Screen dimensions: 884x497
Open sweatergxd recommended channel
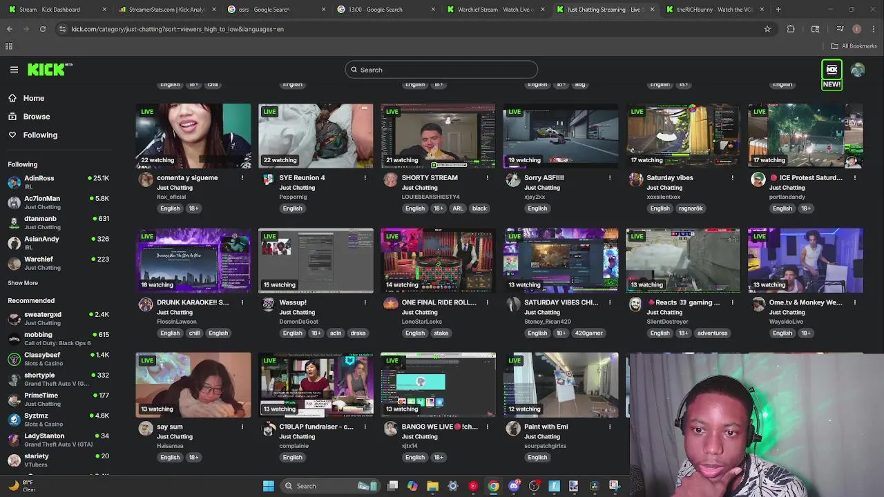58,318
